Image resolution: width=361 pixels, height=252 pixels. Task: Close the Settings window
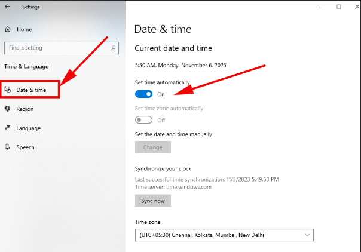(357, 7)
